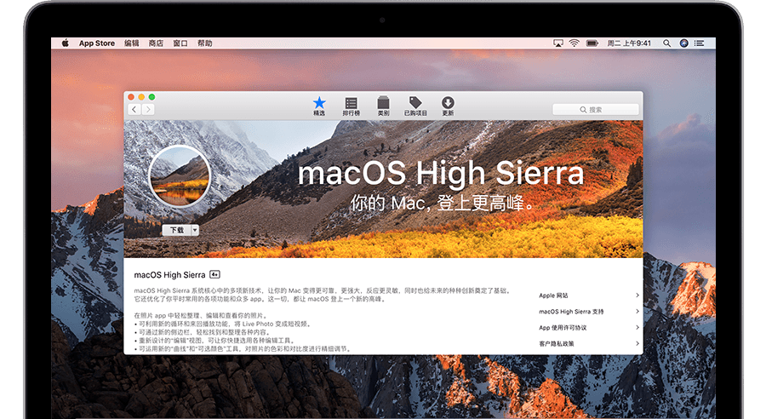Viewport: 766px width, 419px height.
Task: Switch to the 排行榜 top charts tab
Action: click(x=351, y=106)
